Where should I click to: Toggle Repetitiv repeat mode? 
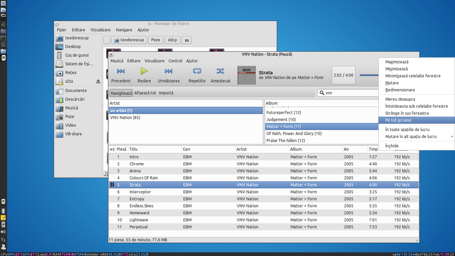[x=197, y=75]
